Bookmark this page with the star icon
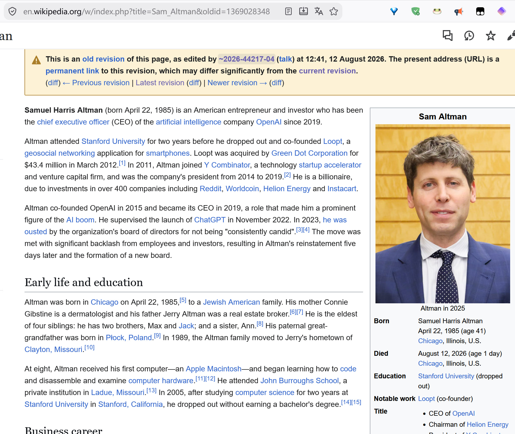This screenshot has height=434, width=515. (x=333, y=11)
